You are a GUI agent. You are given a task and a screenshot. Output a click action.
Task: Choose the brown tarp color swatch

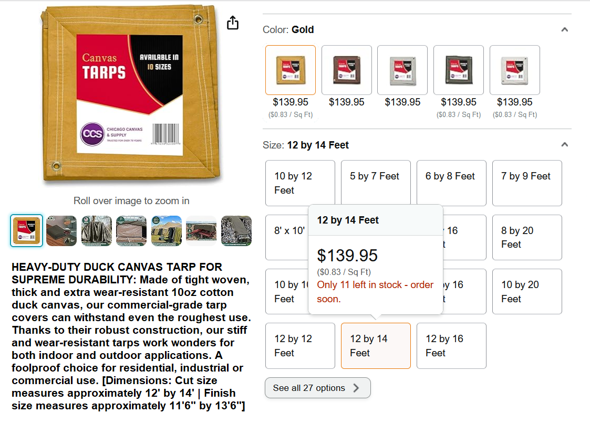pyautogui.click(x=347, y=70)
